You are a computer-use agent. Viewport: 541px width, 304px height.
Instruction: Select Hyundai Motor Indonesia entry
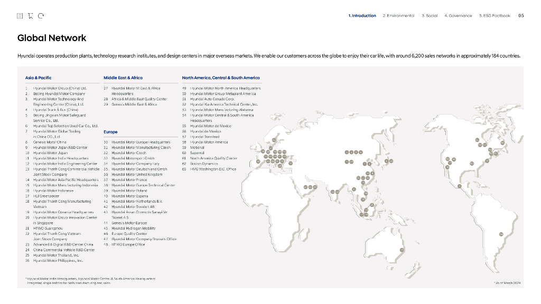53,191
